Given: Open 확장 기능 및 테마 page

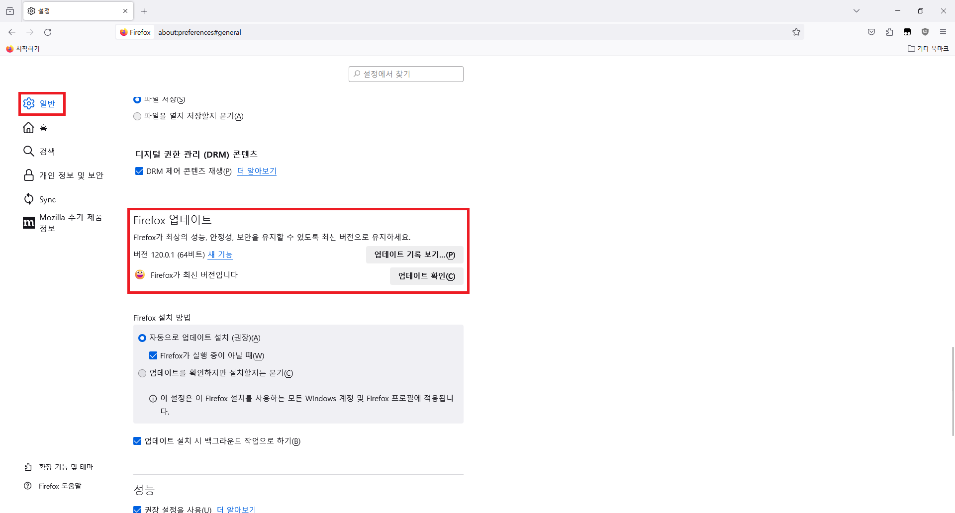Looking at the screenshot, I should 59,467.
